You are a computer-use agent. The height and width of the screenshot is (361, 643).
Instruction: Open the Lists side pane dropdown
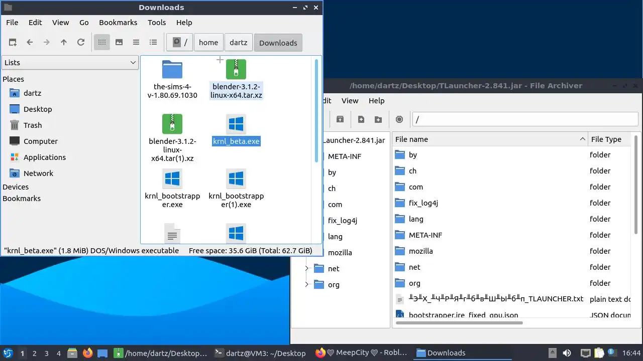(70, 63)
